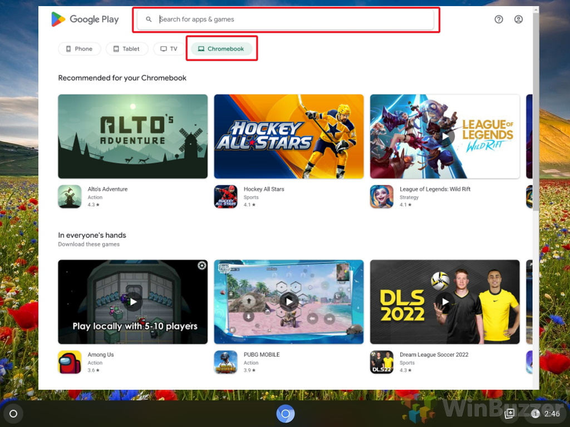The width and height of the screenshot is (570, 427).
Task: Open the downloads holding space tray icon
Action: (x=510, y=413)
